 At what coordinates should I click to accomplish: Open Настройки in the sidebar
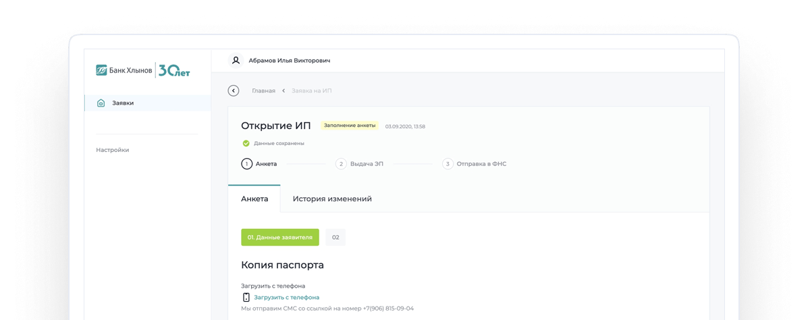coord(112,150)
